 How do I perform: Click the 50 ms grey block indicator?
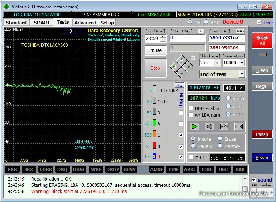[x=154, y=112]
